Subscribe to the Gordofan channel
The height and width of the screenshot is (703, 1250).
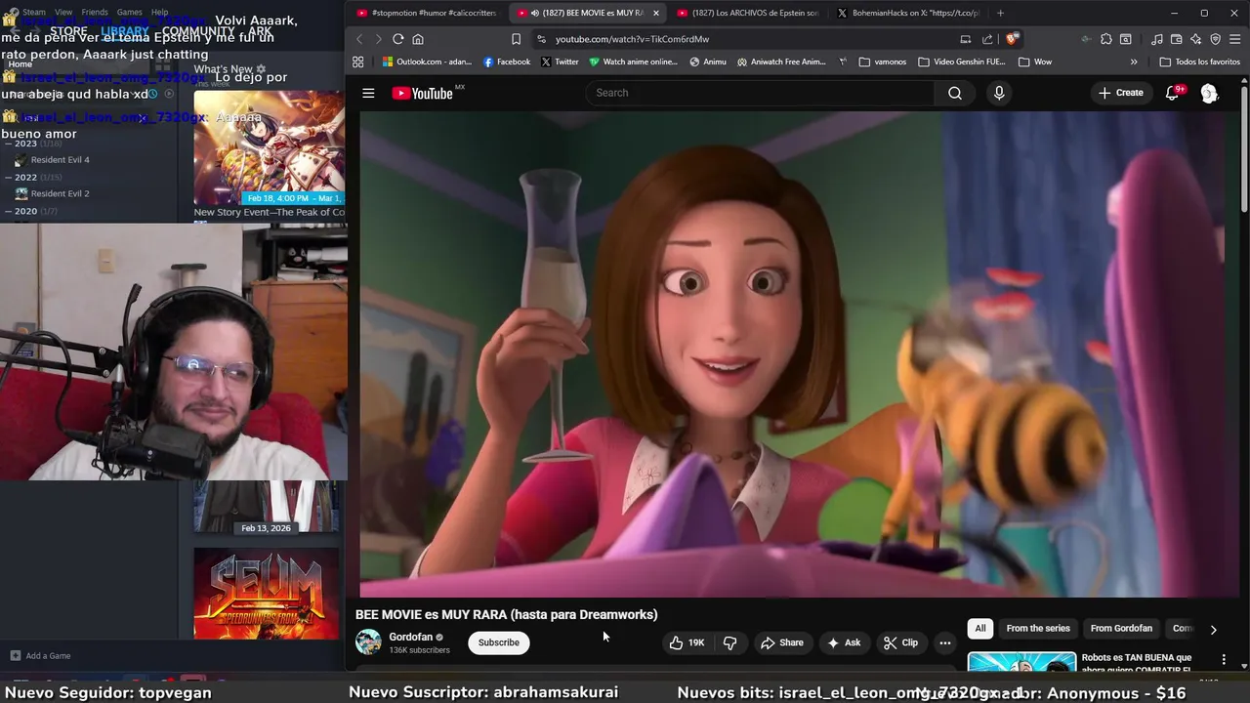498,642
